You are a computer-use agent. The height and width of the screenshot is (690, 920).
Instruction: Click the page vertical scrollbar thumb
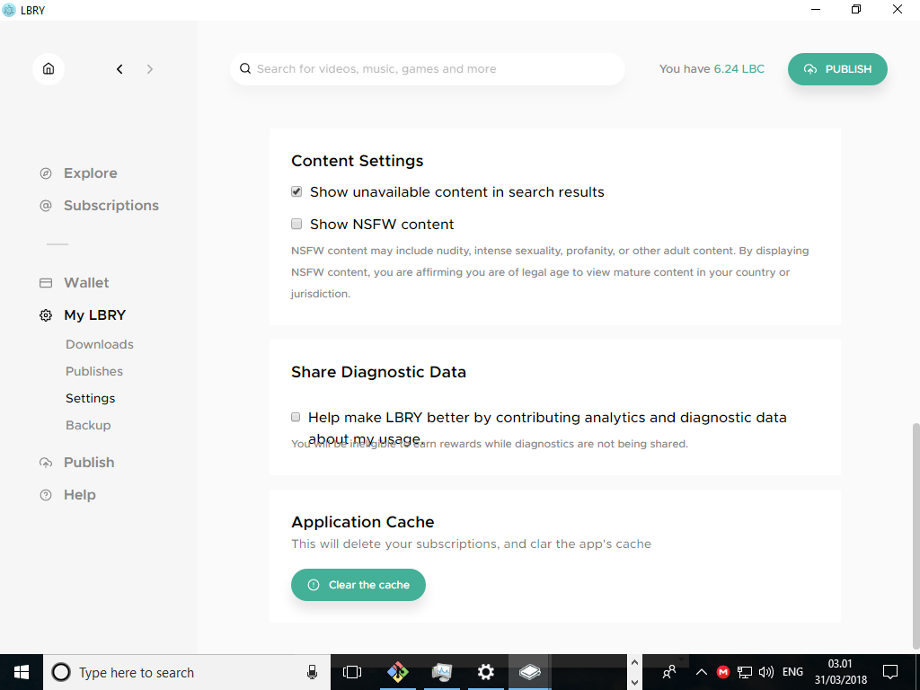tap(916, 535)
